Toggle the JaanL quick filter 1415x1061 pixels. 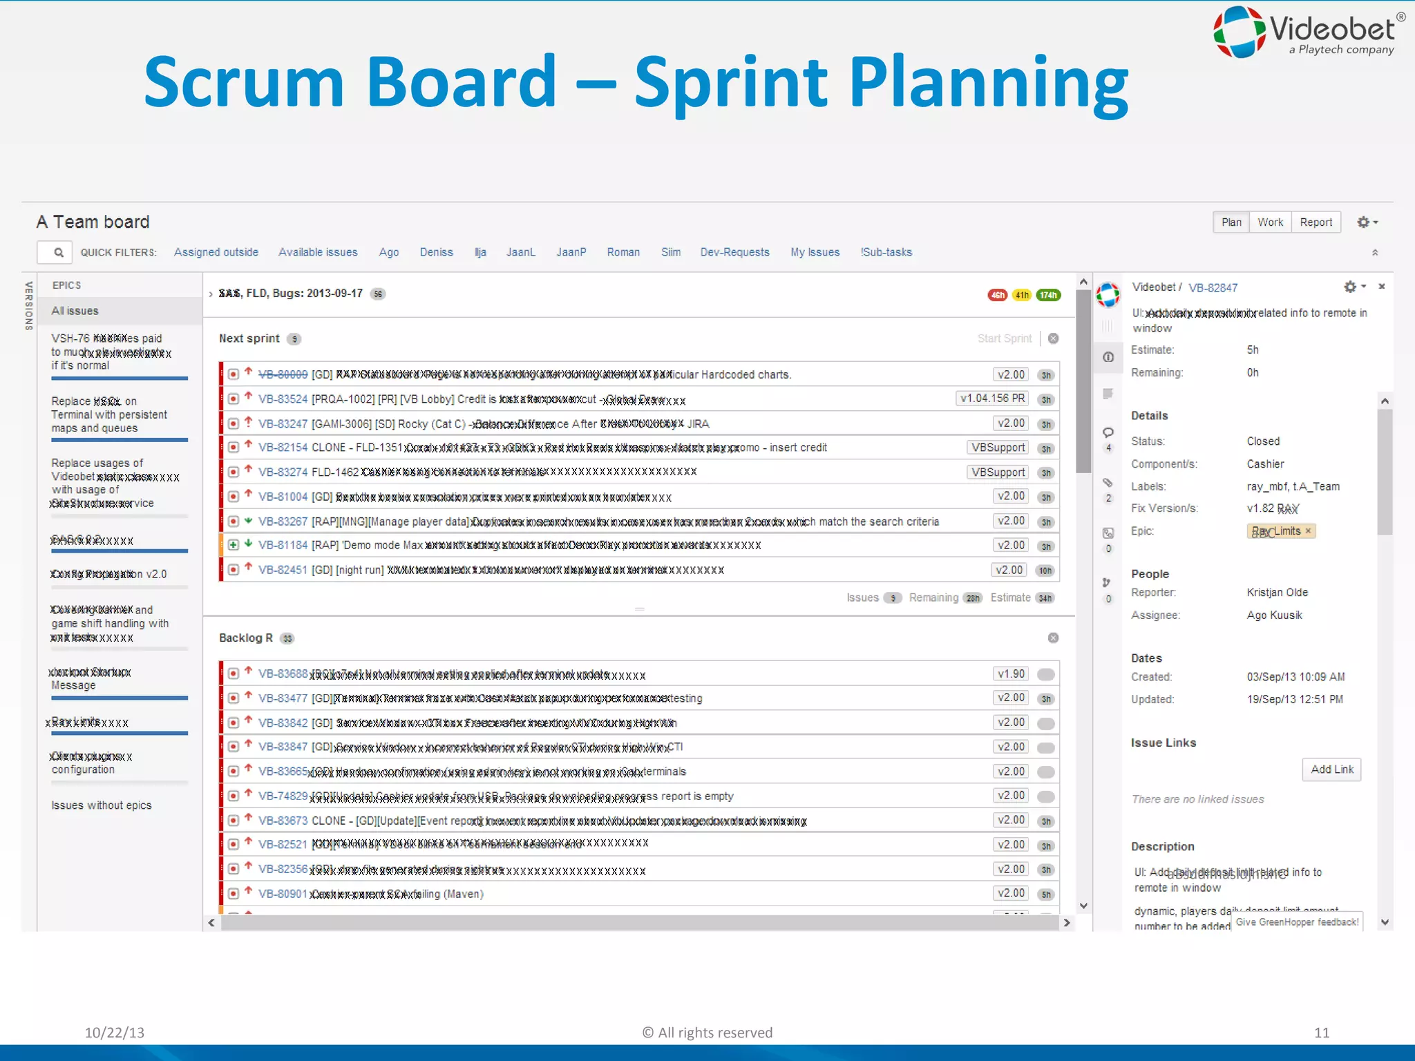(521, 253)
